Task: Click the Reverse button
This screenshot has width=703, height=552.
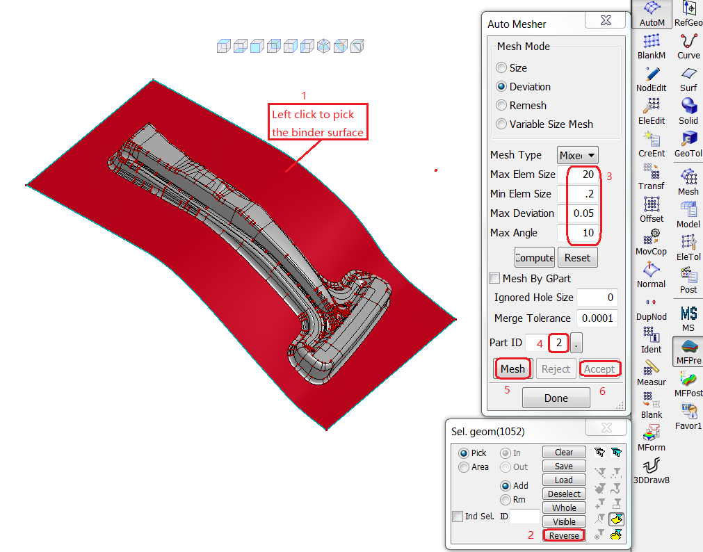Action: coord(564,535)
